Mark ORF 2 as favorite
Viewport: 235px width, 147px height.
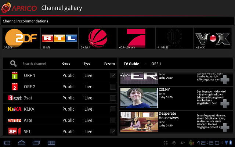(113, 87)
